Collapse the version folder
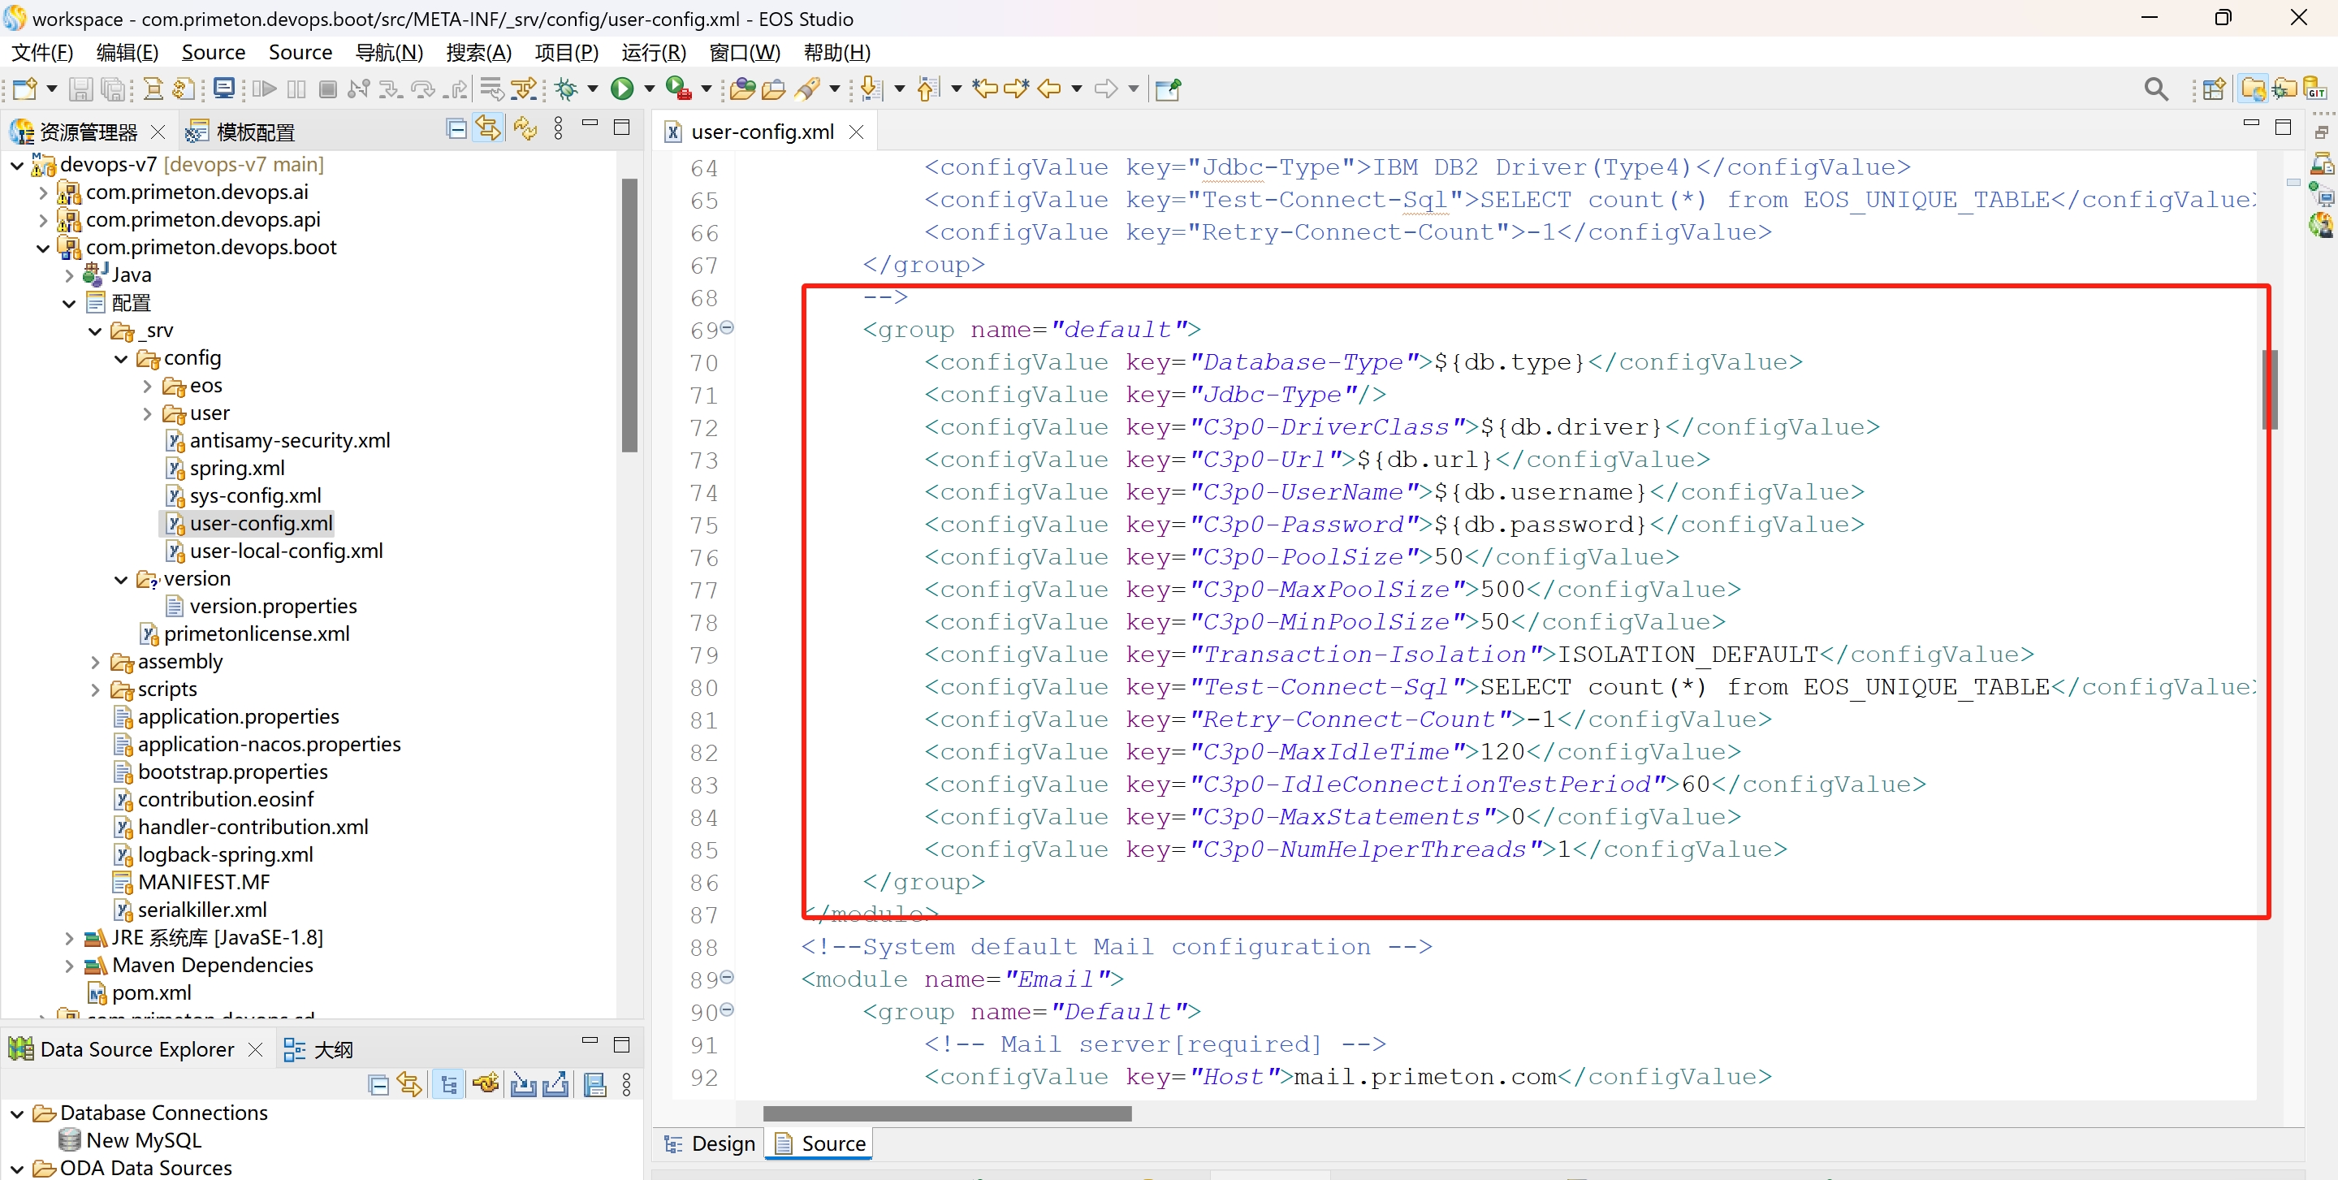The width and height of the screenshot is (2338, 1180). pyautogui.click(x=121, y=579)
